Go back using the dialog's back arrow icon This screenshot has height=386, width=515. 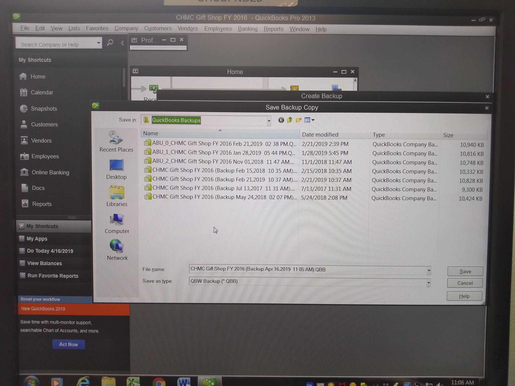coord(281,120)
